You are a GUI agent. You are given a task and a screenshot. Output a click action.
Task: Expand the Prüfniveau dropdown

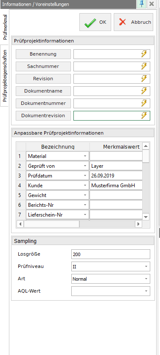(146, 267)
